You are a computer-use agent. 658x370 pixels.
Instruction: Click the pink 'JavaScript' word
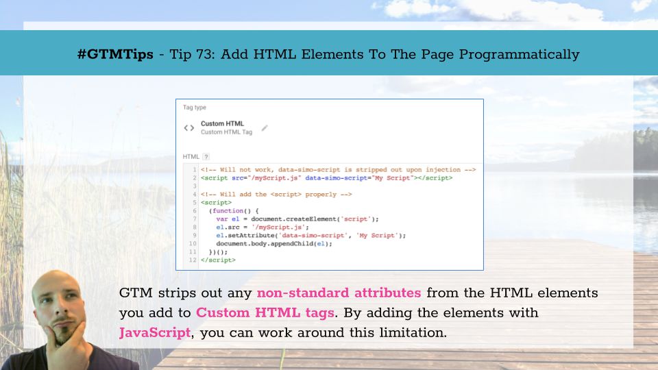tap(155, 333)
